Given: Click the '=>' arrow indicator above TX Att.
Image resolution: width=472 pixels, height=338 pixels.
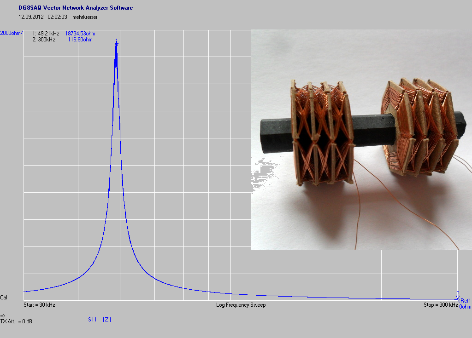Looking at the screenshot, I should (3, 315).
